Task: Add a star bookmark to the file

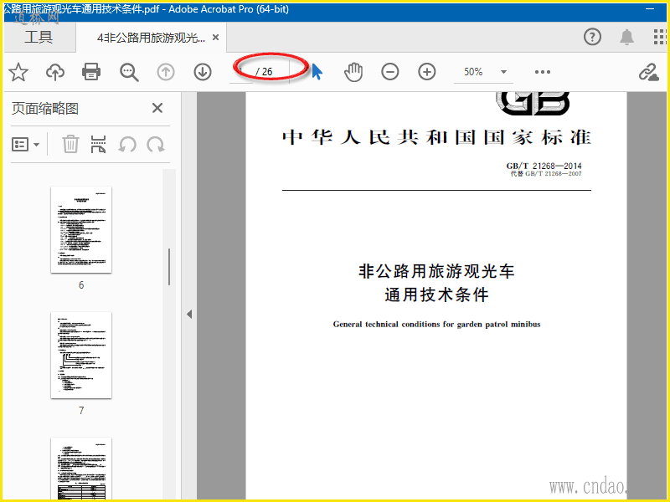Action: tap(18, 72)
